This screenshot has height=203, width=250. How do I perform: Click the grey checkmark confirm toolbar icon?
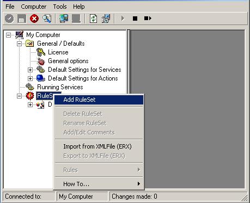pos(9,19)
